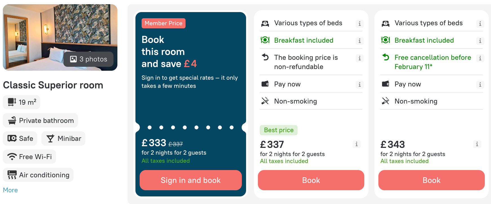Click the Air conditioning icon
Image resolution: width=491 pixels, height=204 pixels.
(12, 175)
